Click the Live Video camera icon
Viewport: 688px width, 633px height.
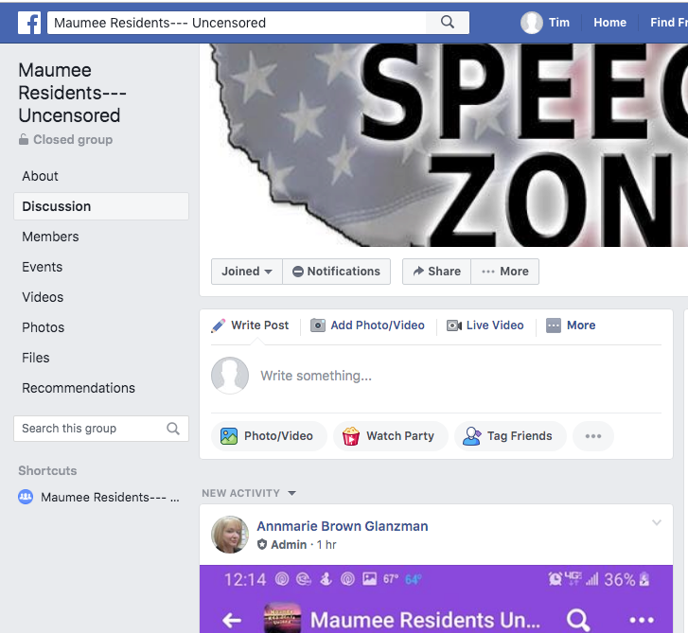[x=453, y=325]
